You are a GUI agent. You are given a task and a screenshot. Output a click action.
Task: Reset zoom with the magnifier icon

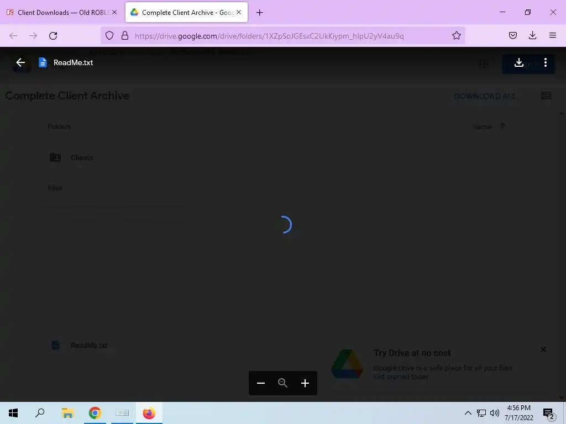282,383
